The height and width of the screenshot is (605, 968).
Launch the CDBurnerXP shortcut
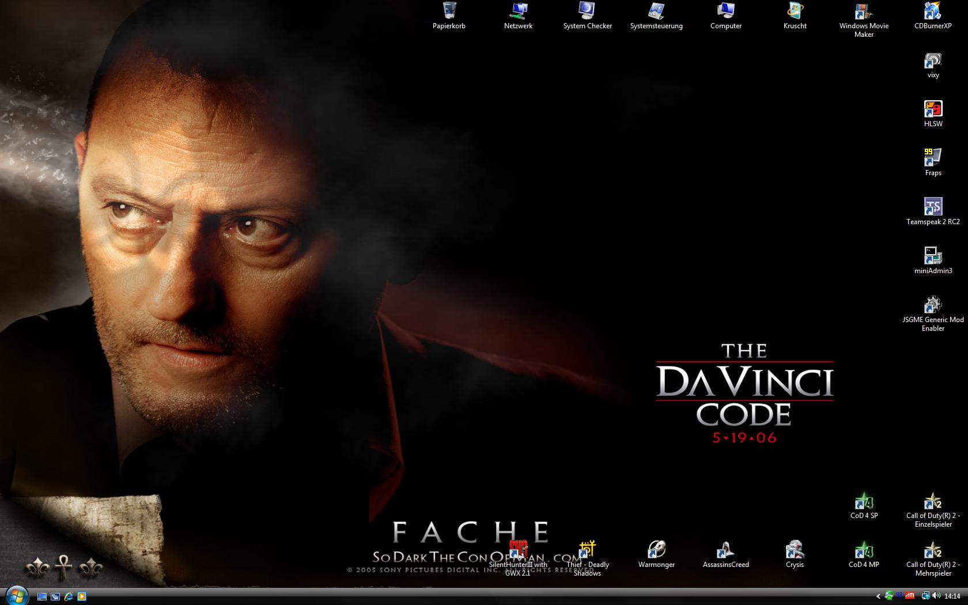click(x=933, y=16)
